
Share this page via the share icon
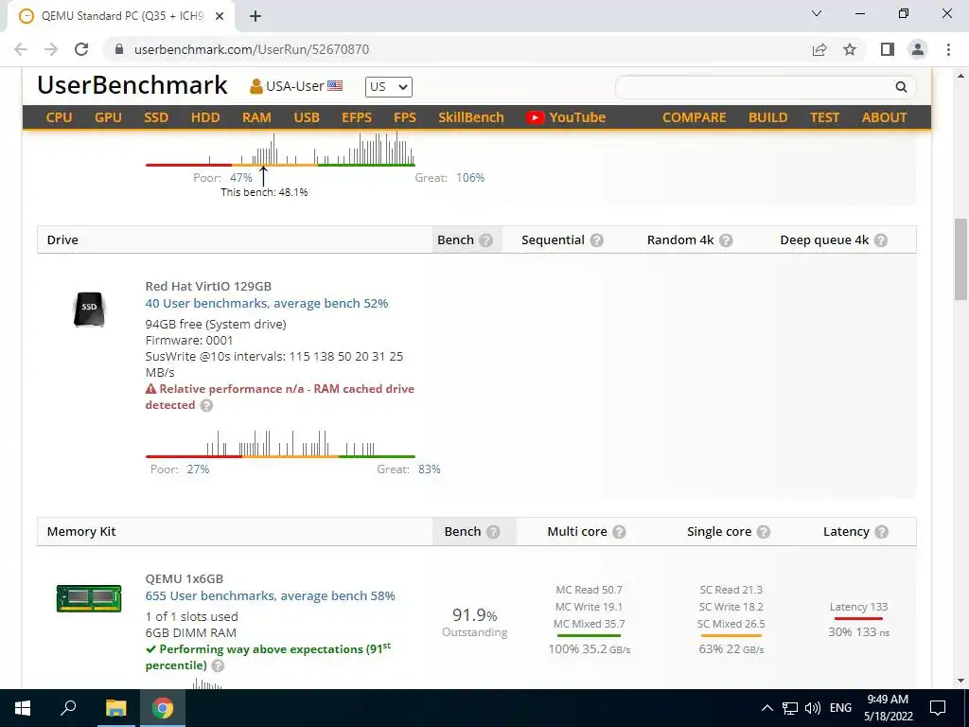[819, 49]
